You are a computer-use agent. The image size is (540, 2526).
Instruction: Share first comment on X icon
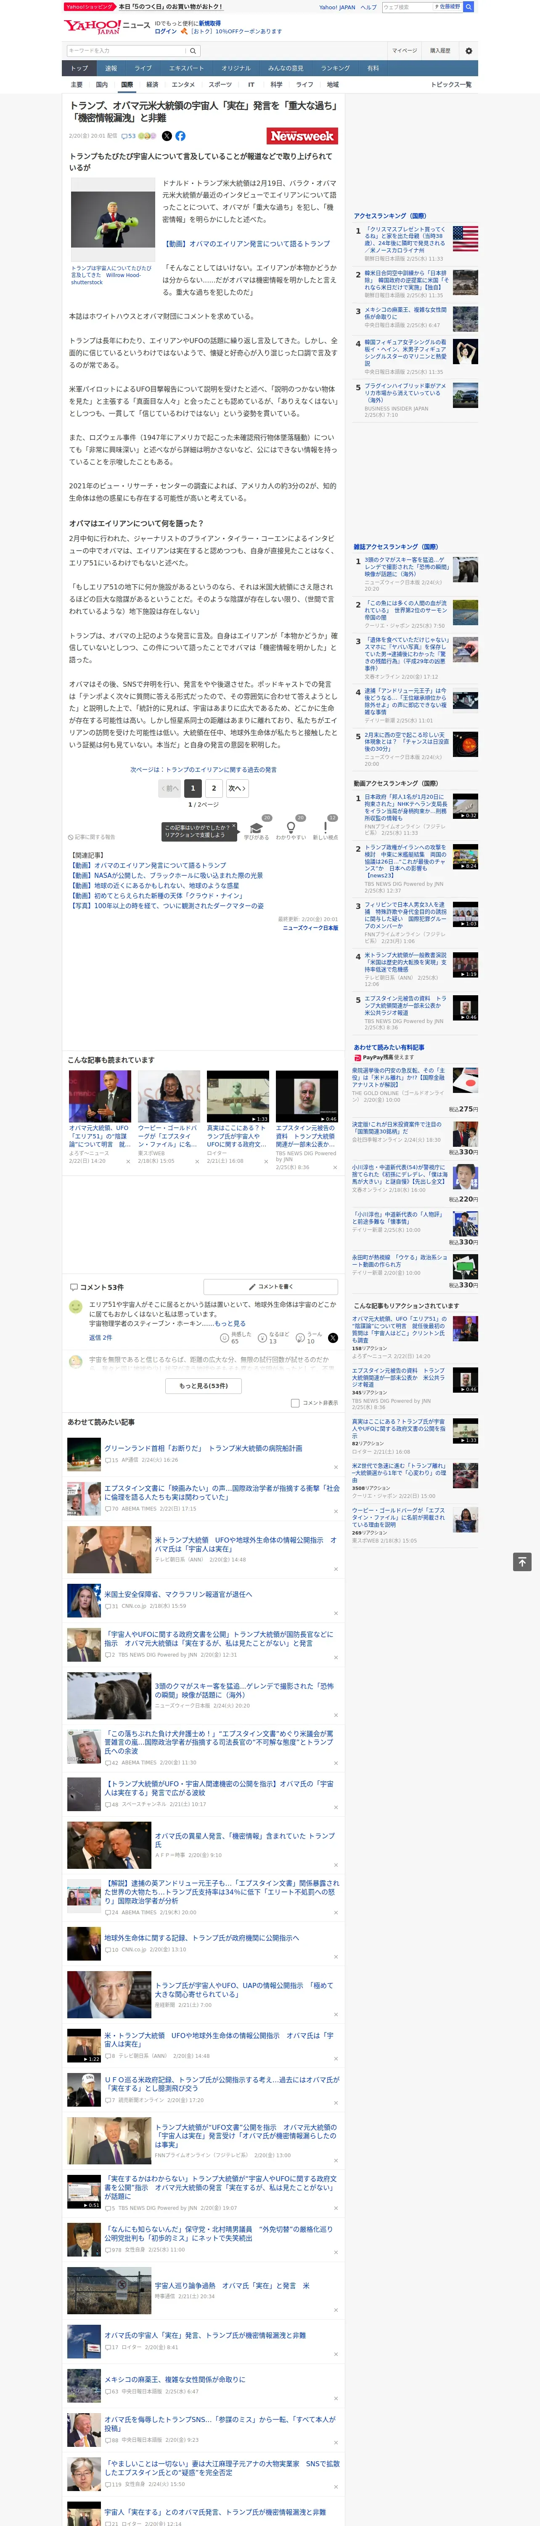(x=332, y=1338)
